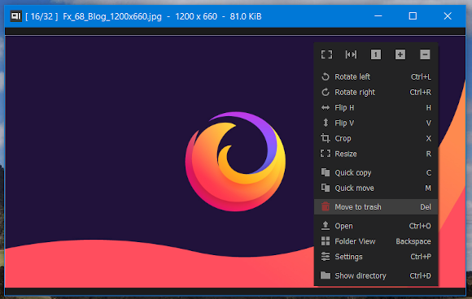Switch to Folder View
Image resolution: width=472 pixels, height=299 pixels.
pyautogui.click(x=376, y=241)
